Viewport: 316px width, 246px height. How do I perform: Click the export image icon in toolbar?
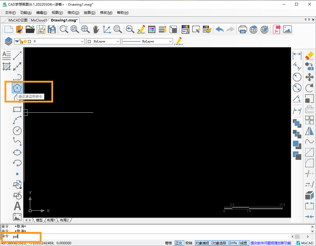pos(287,29)
